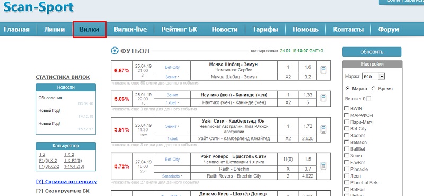424x196 pixels.
Task: Check the Pinnacle bookmaker checkbox
Action: tap(347, 169)
